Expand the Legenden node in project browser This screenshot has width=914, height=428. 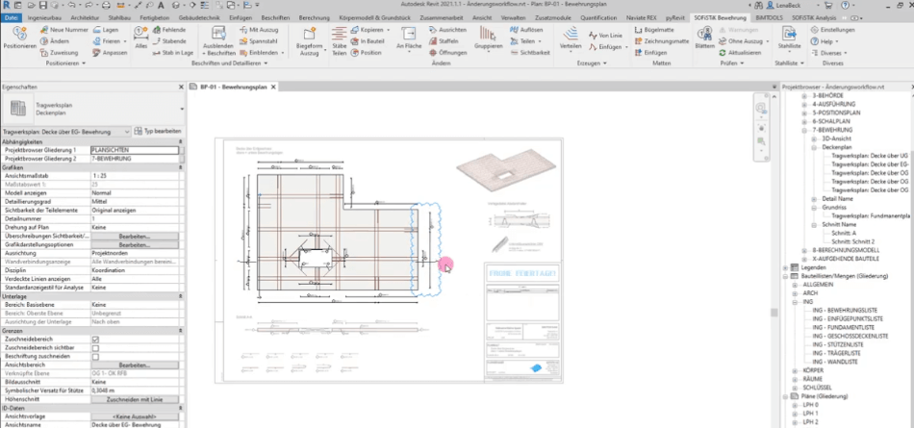[x=786, y=267]
